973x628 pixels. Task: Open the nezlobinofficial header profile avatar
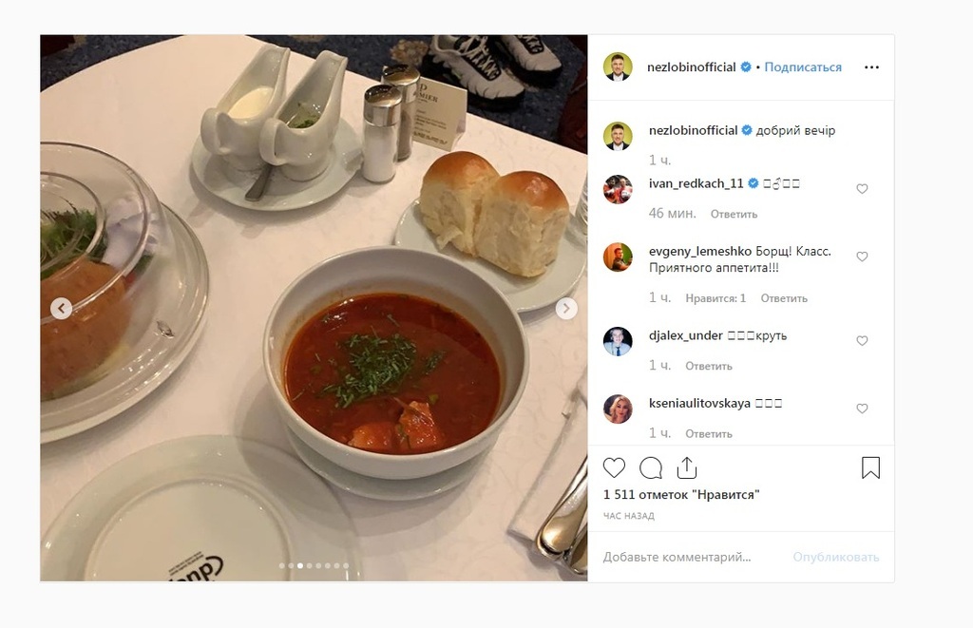pyautogui.click(x=618, y=67)
